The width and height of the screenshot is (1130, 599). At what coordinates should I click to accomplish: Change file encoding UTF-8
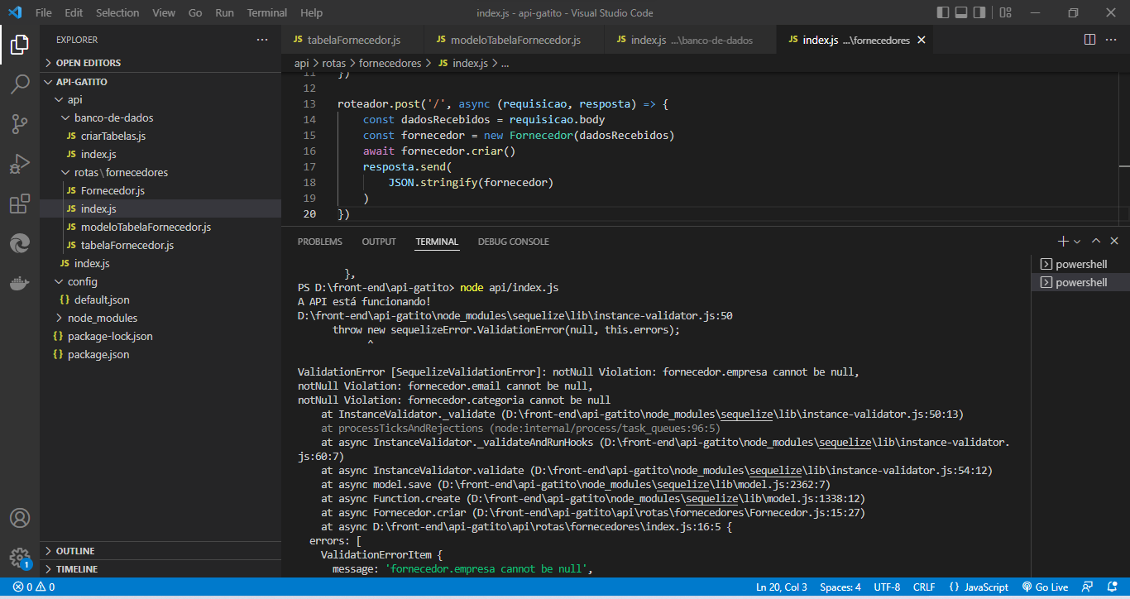click(x=886, y=587)
